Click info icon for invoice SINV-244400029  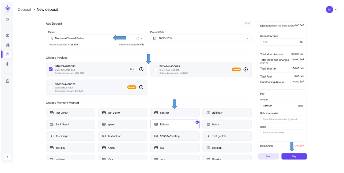pos(245,70)
